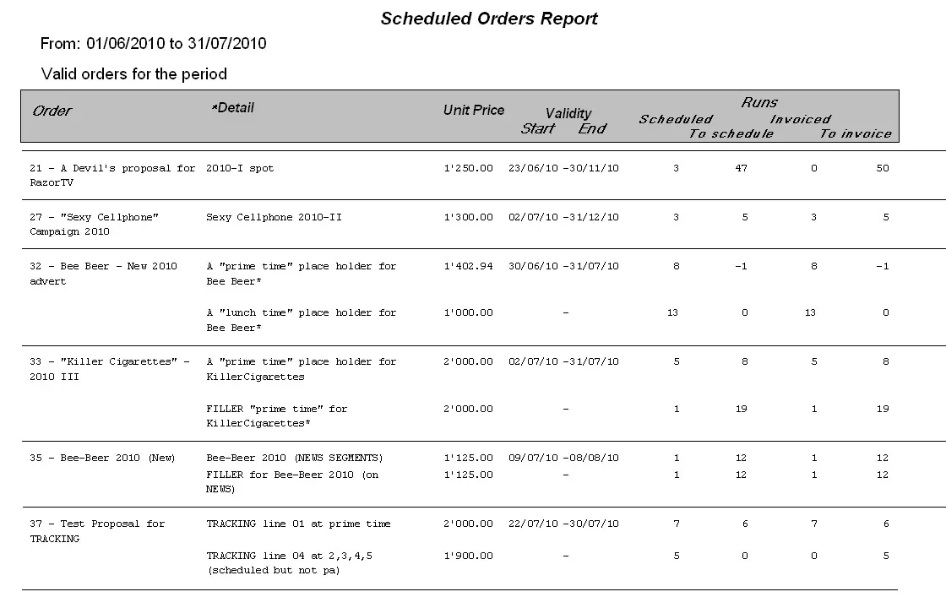
Task: Click the *Detail column header
Action: pyautogui.click(x=232, y=108)
